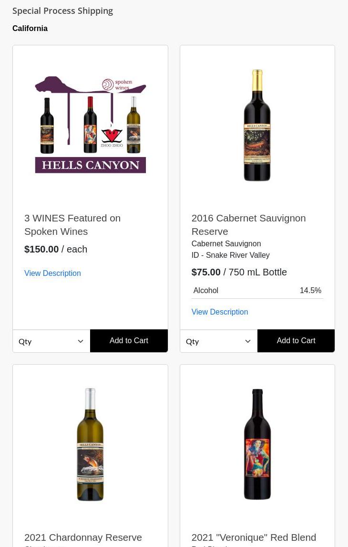Select the 2021 Veronique Red Blend bottle image
Image resolution: width=348 pixels, height=547 pixels.
point(257,444)
